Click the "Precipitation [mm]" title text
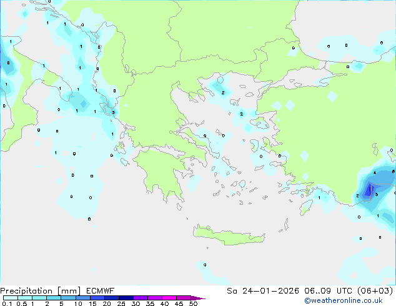Image resolution: width=396 pixels, height=306 pixels. click(41, 291)
